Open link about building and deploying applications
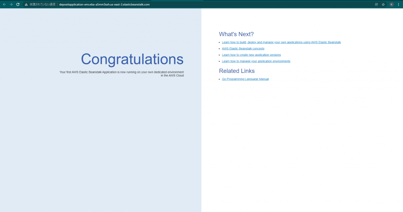Image resolution: width=403 pixels, height=212 pixels. pyautogui.click(x=281, y=42)
